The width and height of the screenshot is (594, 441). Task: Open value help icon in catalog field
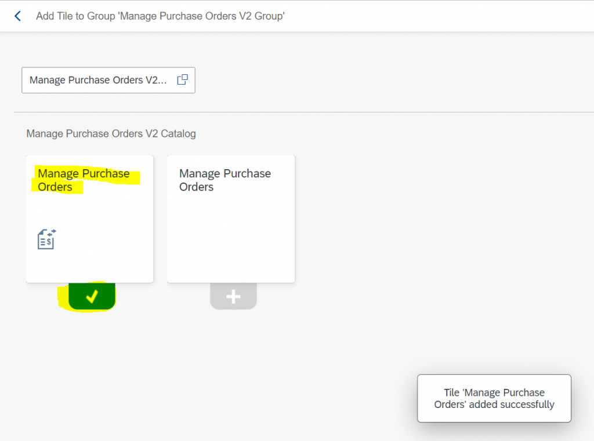point(183,79)
